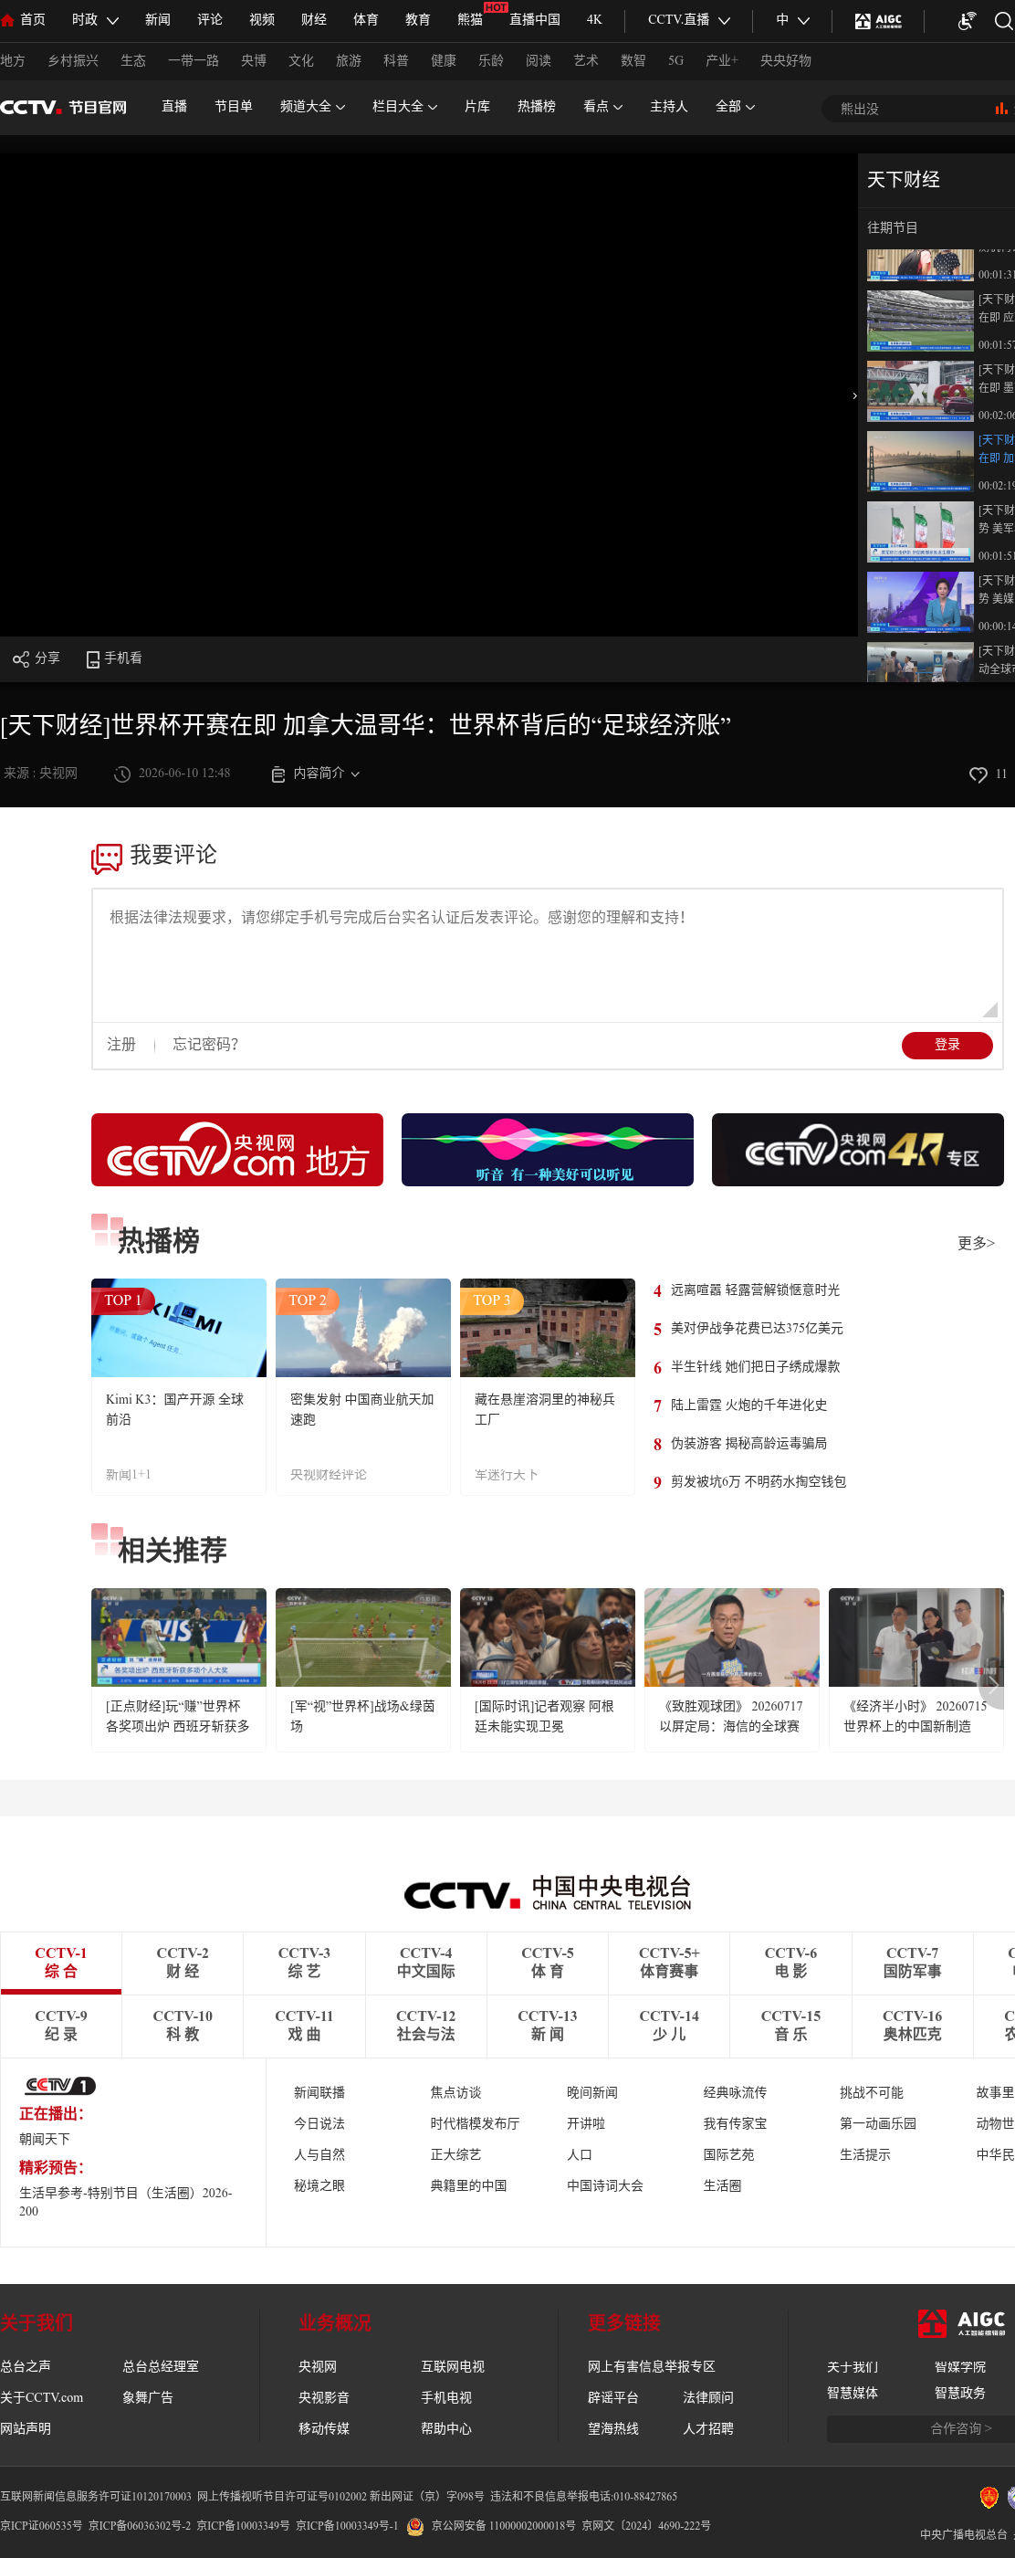Click the heart like icon
This screenshot has width=1015, height=2558.
(x=978, y=774)
